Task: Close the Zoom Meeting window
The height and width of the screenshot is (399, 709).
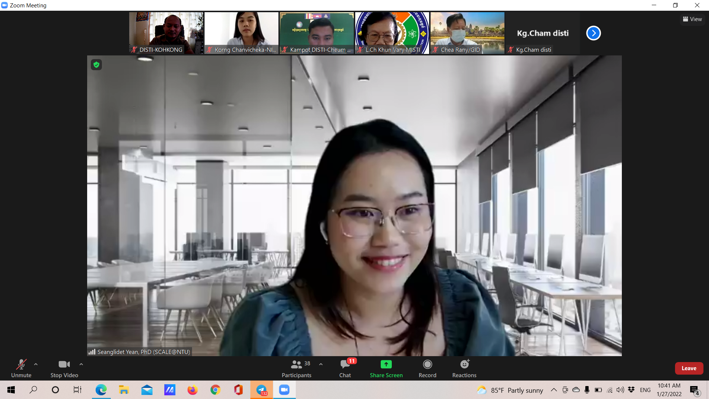Action: 697,5
